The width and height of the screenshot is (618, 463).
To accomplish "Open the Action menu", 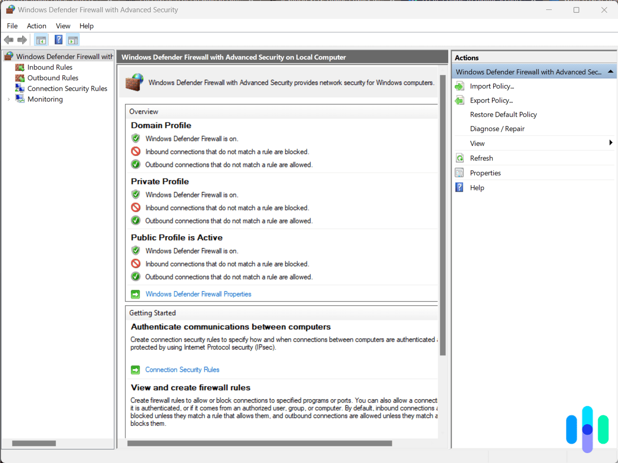I will coord(36,26).
